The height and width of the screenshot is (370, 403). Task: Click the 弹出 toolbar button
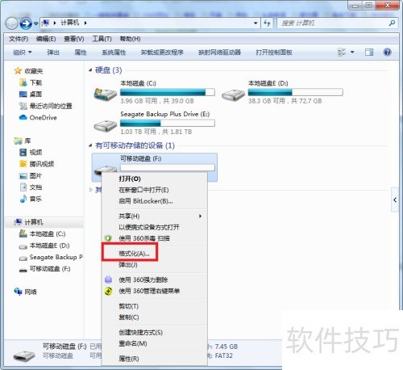coord(53,53)
